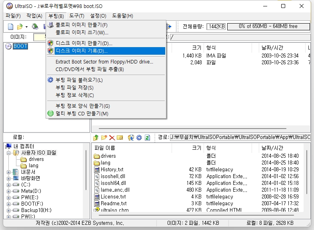Click the lang folder icon in the local tree
The width and height of the screenshot is (314, 230).
[x=24, y=166]
